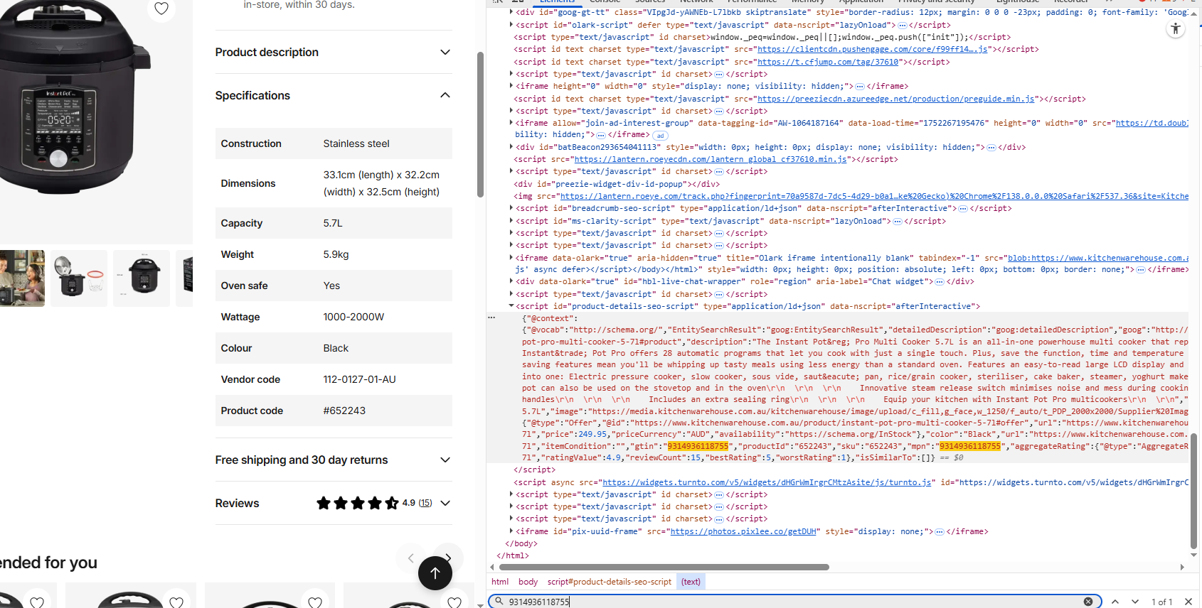Screen dimensions: 1202x608
Task: Click the highlighted gtin value 9314936118755
Action: click(698, 446)
